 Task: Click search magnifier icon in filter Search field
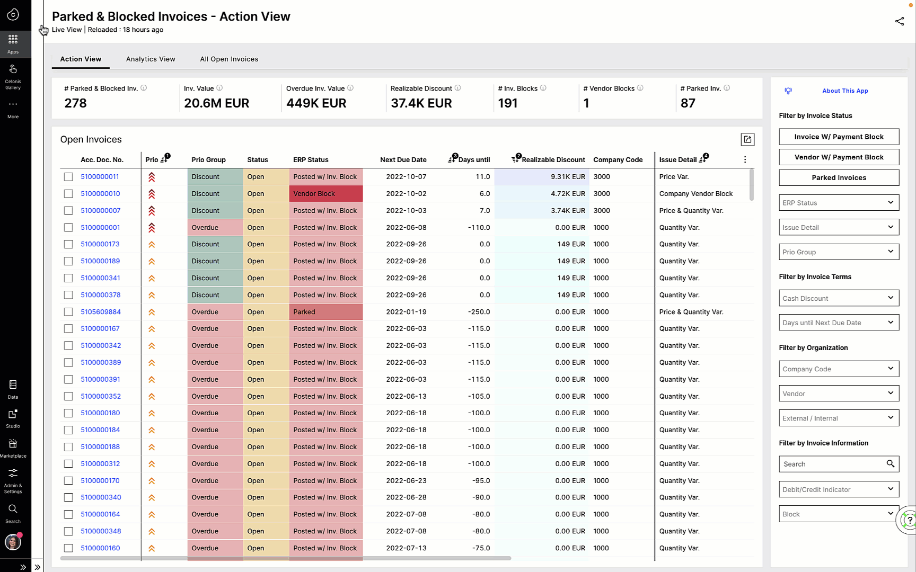tap(891, 463)
